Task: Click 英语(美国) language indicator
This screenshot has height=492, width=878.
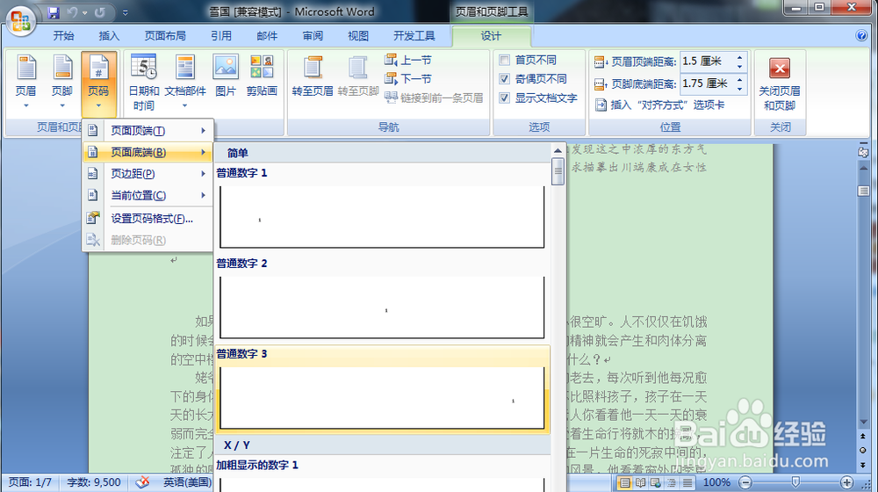Action: point(186,482)
